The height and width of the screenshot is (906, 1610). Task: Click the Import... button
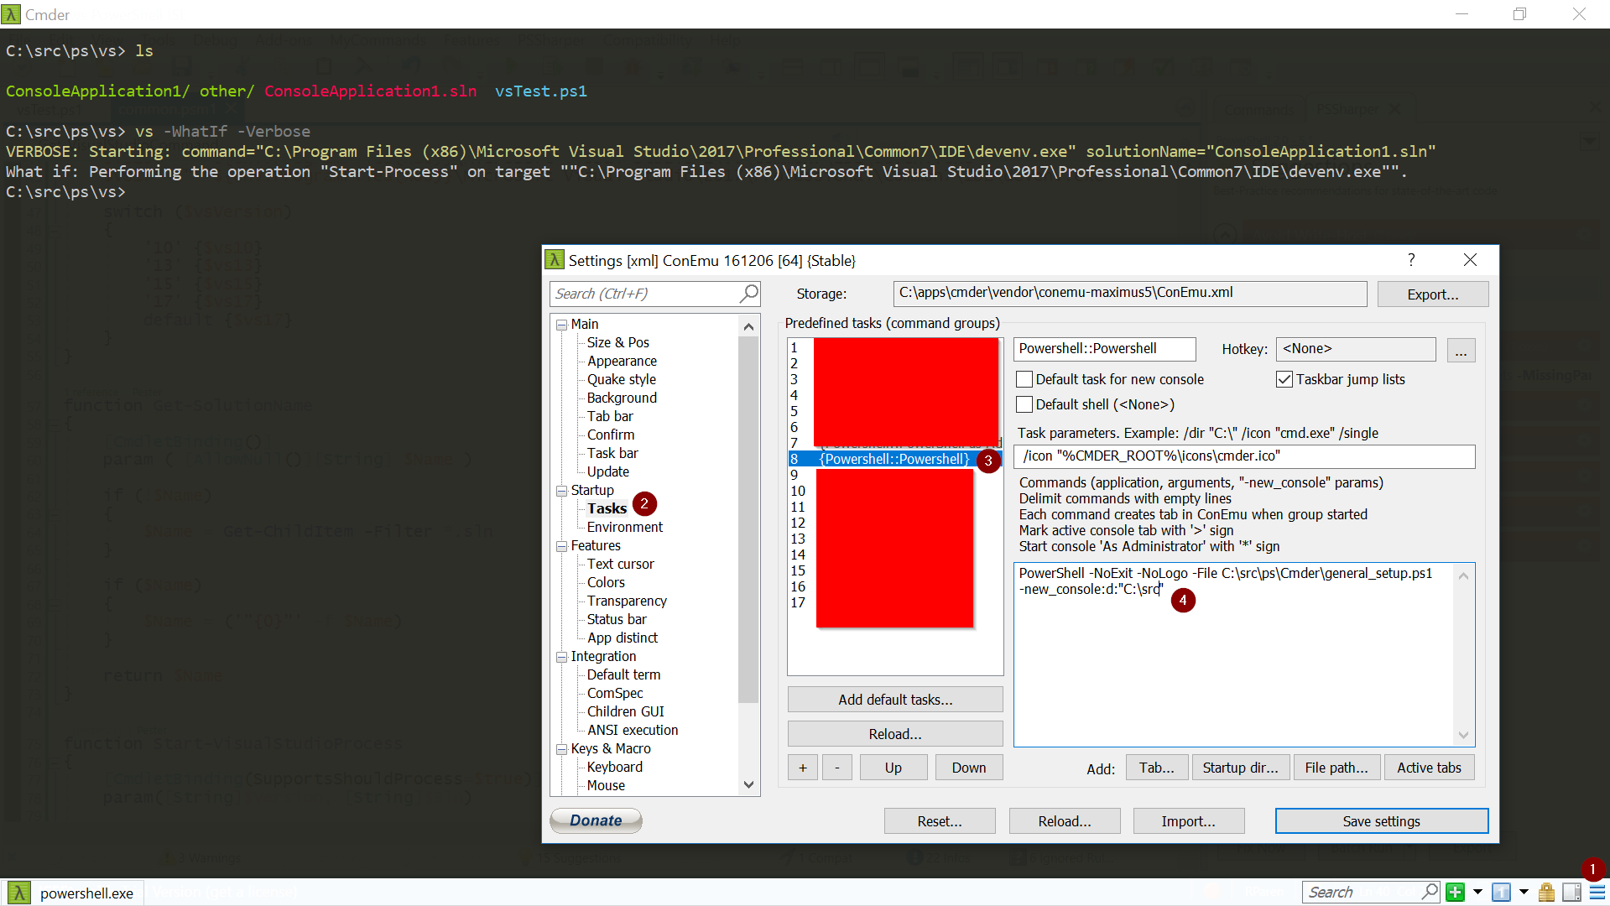tap(1188, 821)
